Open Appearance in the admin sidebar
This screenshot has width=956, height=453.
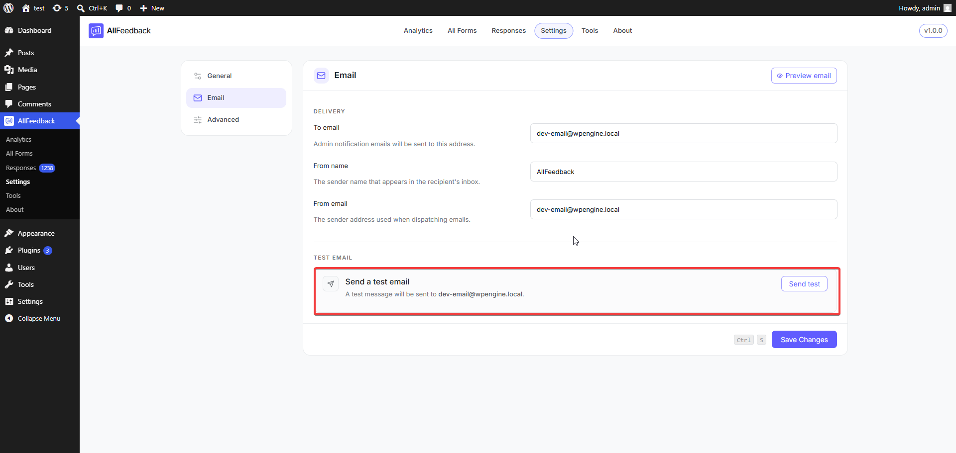(x=40, y=233)
